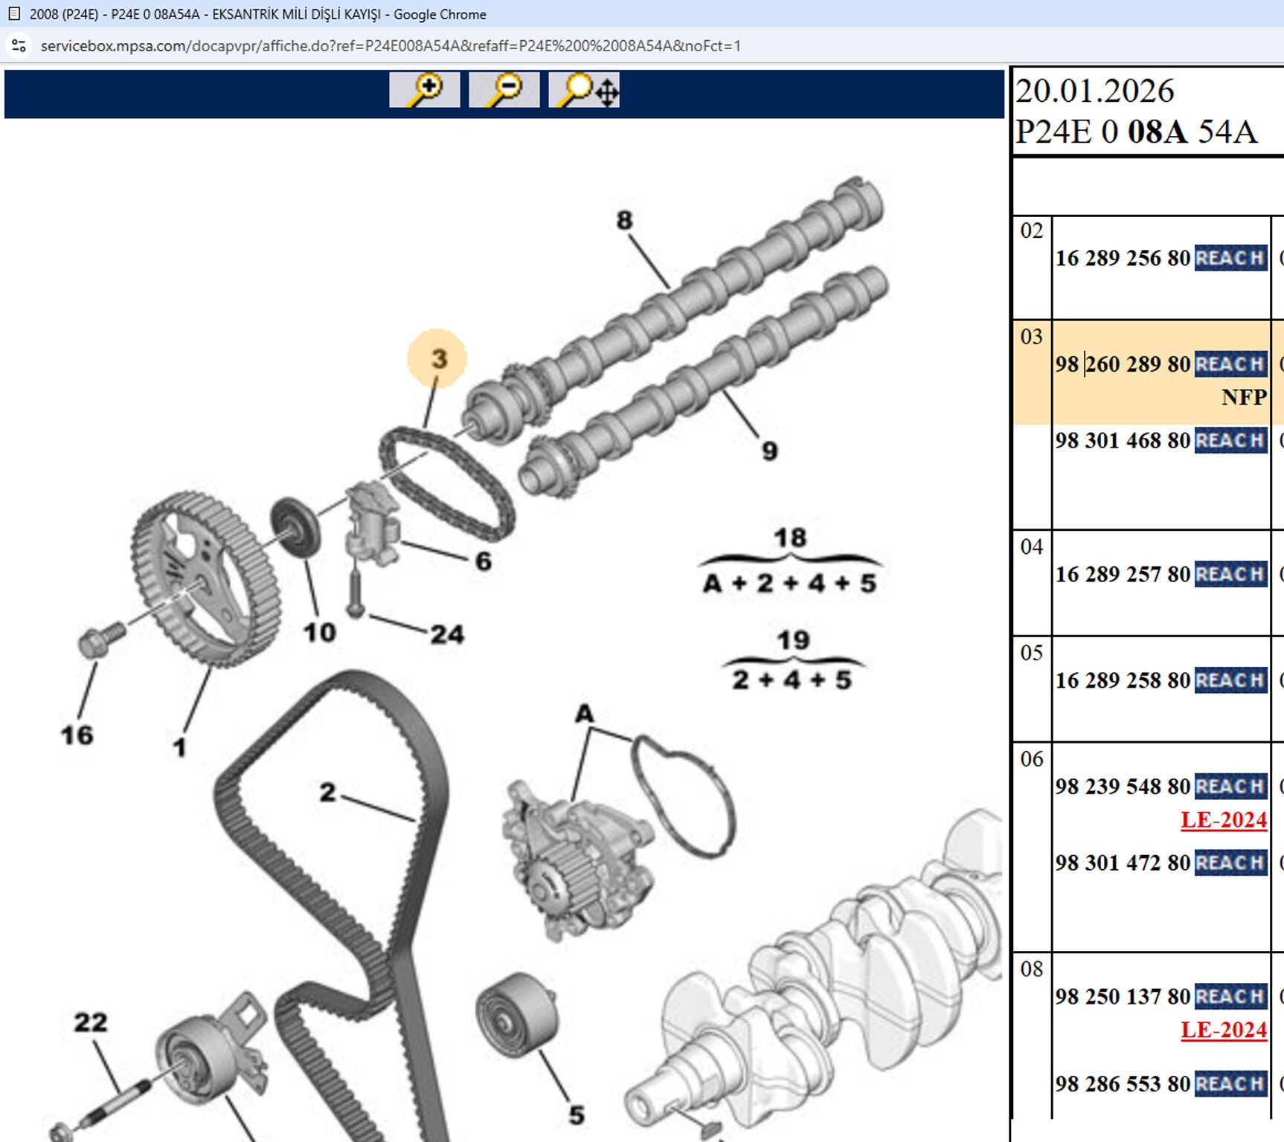Viewport: 1284px width, 1142px height.
Task: Select callout 8 camshaft label in diagram
Action: click(624, 220)
